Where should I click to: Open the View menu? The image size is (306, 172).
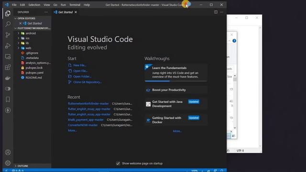(x=47, y=5)
